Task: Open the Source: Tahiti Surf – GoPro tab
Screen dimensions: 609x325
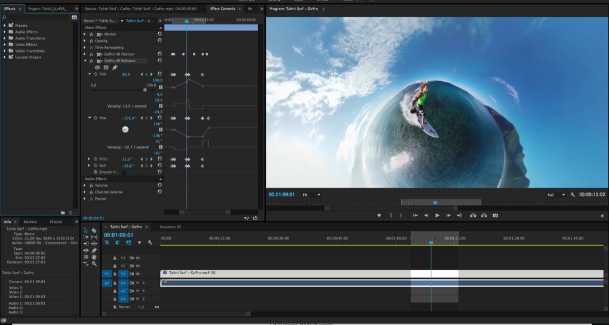Action: click(140, 8)
